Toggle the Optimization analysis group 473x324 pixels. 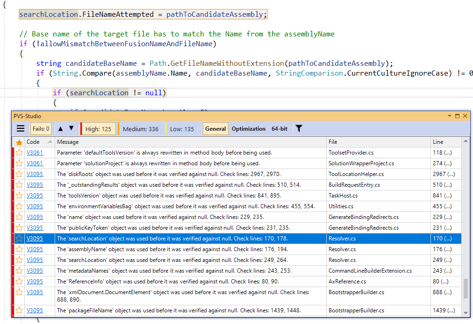pos(249,129)
